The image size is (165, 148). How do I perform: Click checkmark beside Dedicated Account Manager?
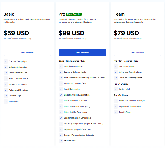coord(116,101)
